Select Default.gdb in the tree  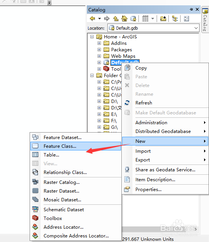125,61
